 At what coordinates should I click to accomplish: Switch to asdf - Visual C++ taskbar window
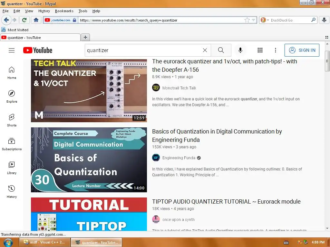44,242
